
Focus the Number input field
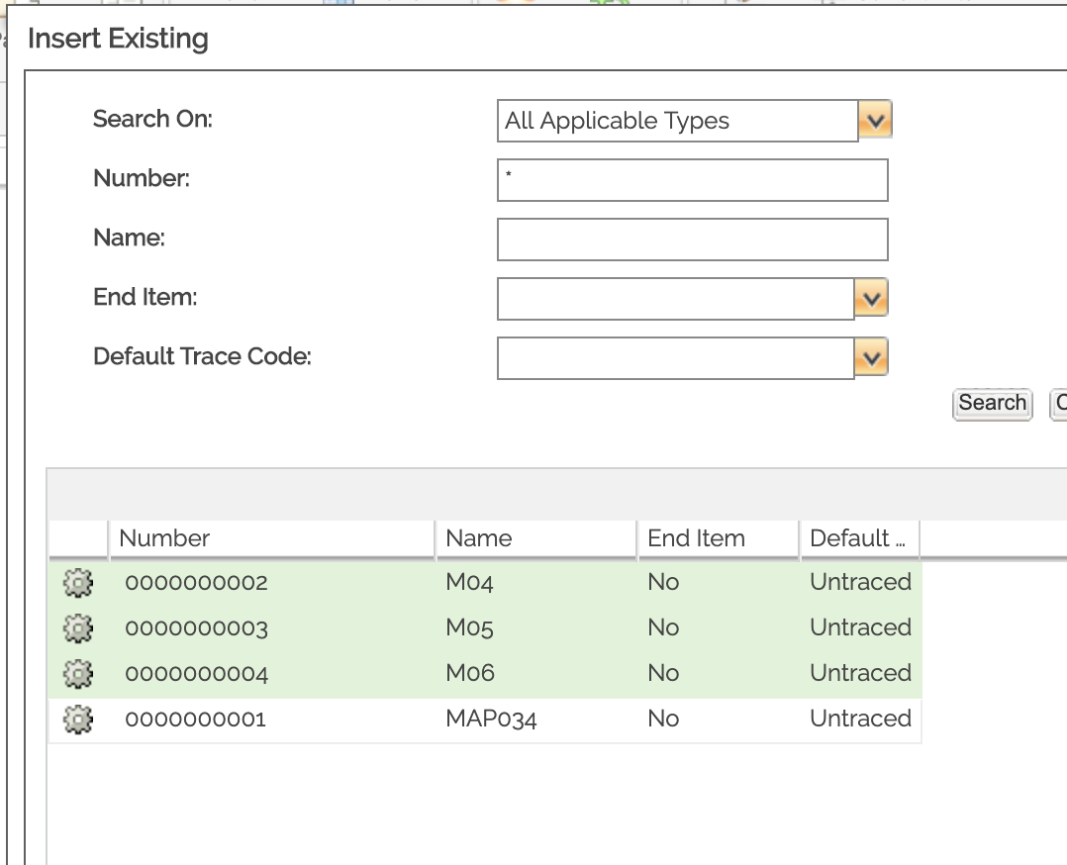692,181
